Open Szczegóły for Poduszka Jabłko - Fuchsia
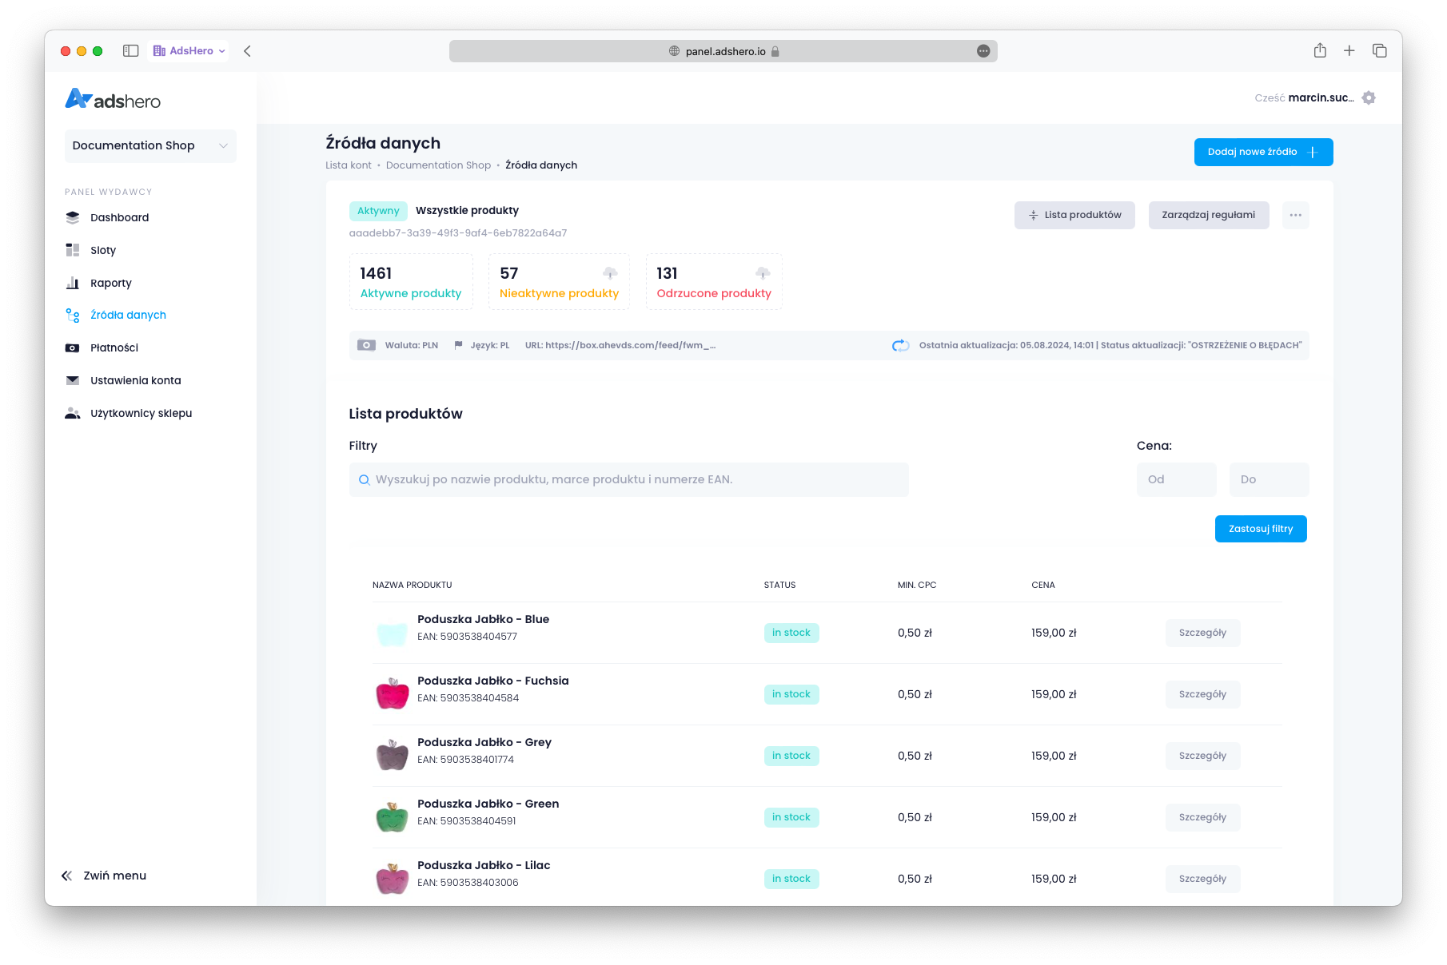Image resolution: width=1447 pixels, height=965 pixels. pyautogui.click(x=1202, y=694)
